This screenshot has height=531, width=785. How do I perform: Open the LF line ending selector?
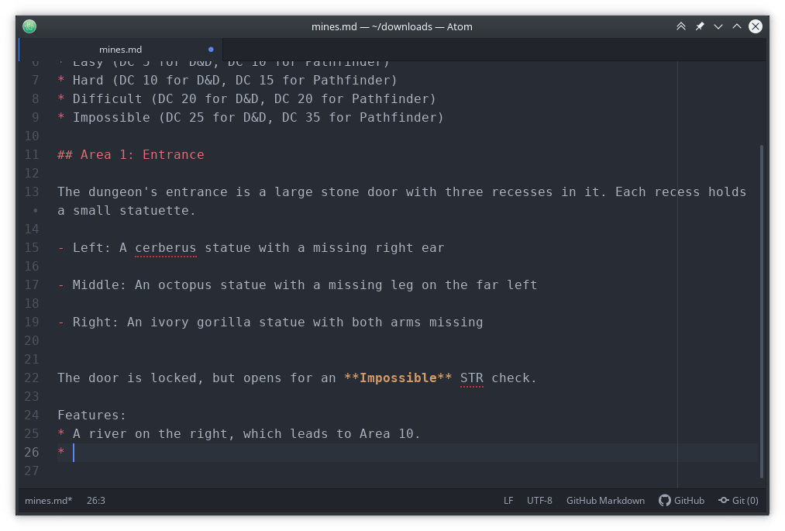pyautogui.click(x=508, y=501)
